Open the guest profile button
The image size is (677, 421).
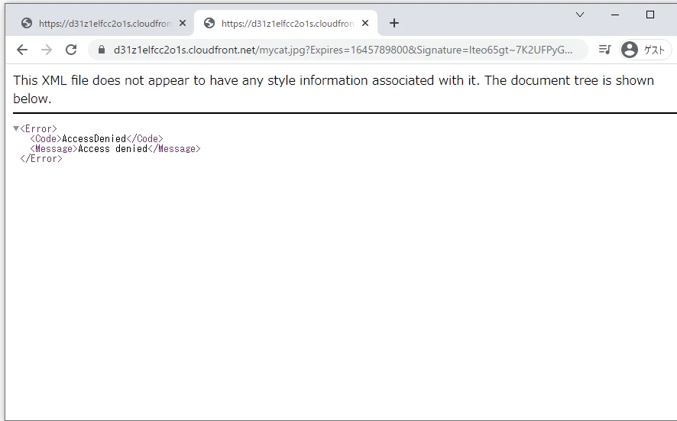[x=645, y=50]
